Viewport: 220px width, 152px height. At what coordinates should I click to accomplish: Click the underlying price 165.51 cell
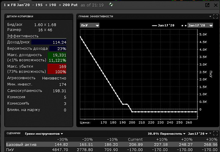coord(86,145)
